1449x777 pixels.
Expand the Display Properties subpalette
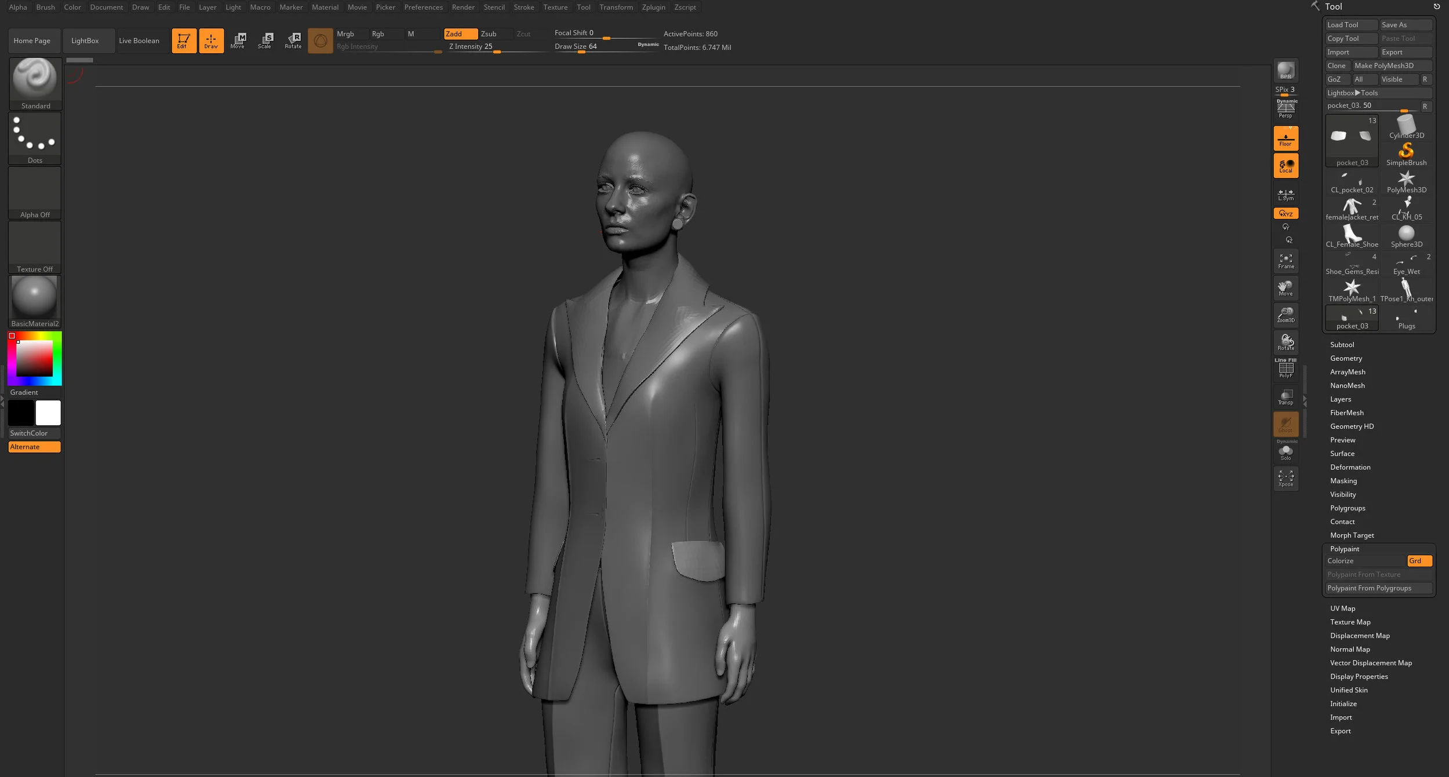tap(1359, 677)
